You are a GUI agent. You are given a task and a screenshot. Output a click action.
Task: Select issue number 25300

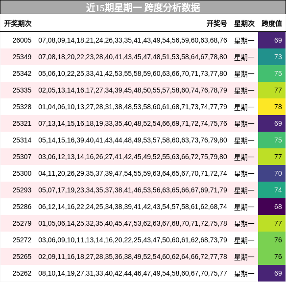[22, 173]
